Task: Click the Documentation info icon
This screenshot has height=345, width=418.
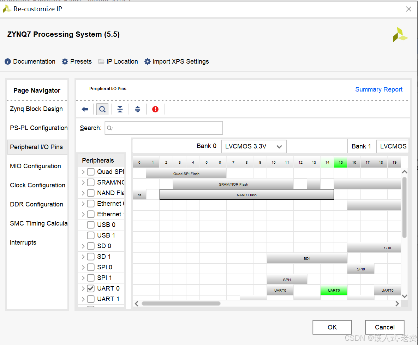Action: 8,62
